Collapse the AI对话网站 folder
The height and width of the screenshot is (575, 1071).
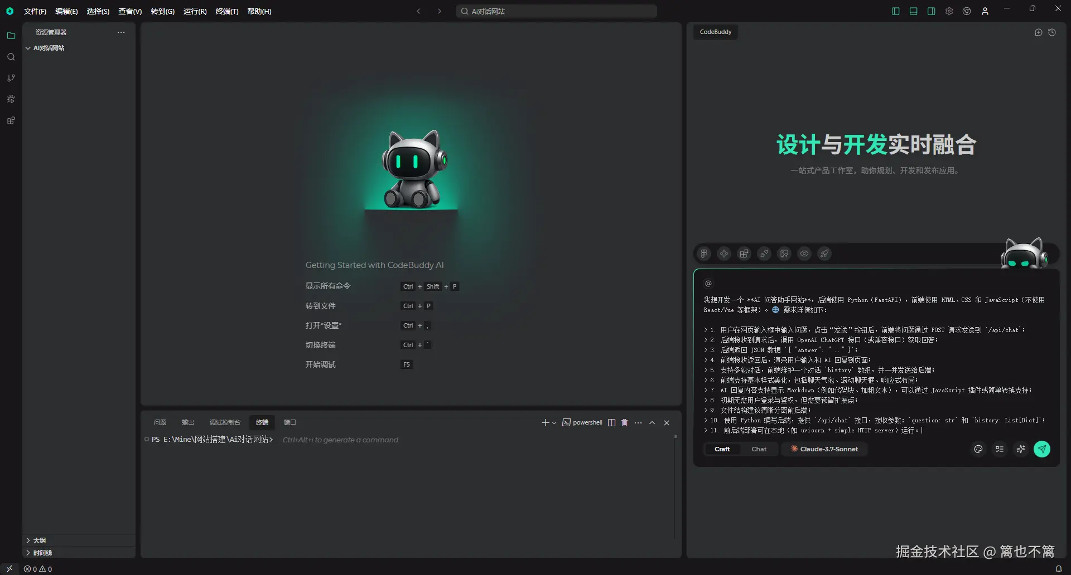[79, 48]
